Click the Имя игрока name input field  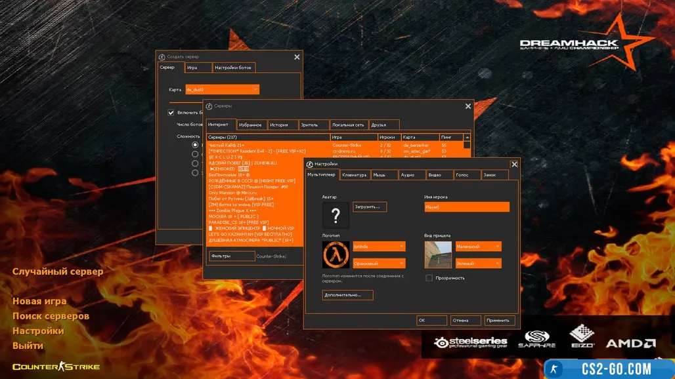coord(466,207)
